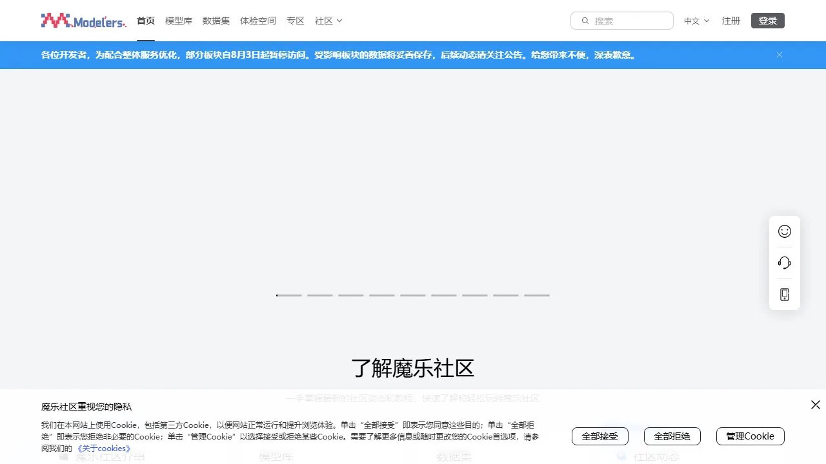The height and width of the screenshot is (464, 826).
Task: Open 数据集 in navigation
Action: [x=216, y=21]
